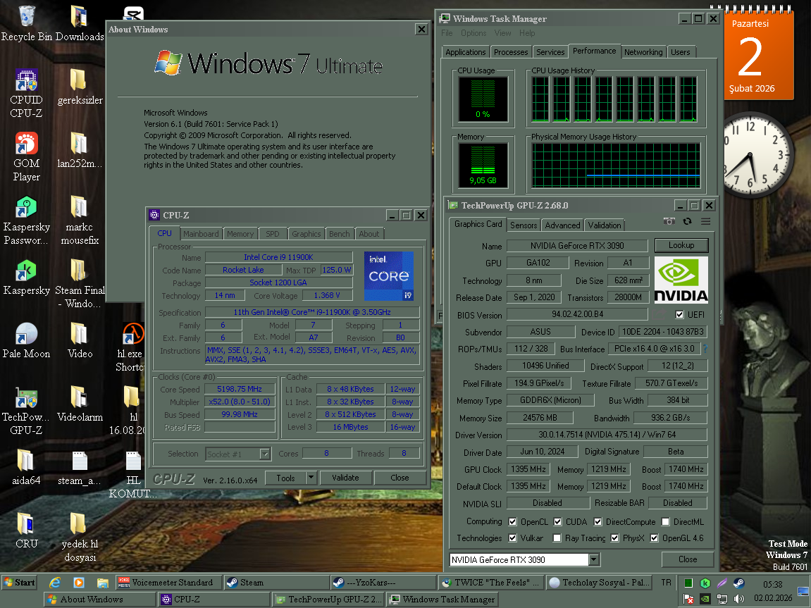Click the Voicemeeter Standard taskbar button
The height and width of the screenshot is (608, 811).
pos(168,583)
